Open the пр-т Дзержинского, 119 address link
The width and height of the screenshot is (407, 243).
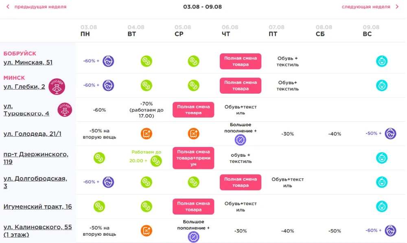click(36, 158)
